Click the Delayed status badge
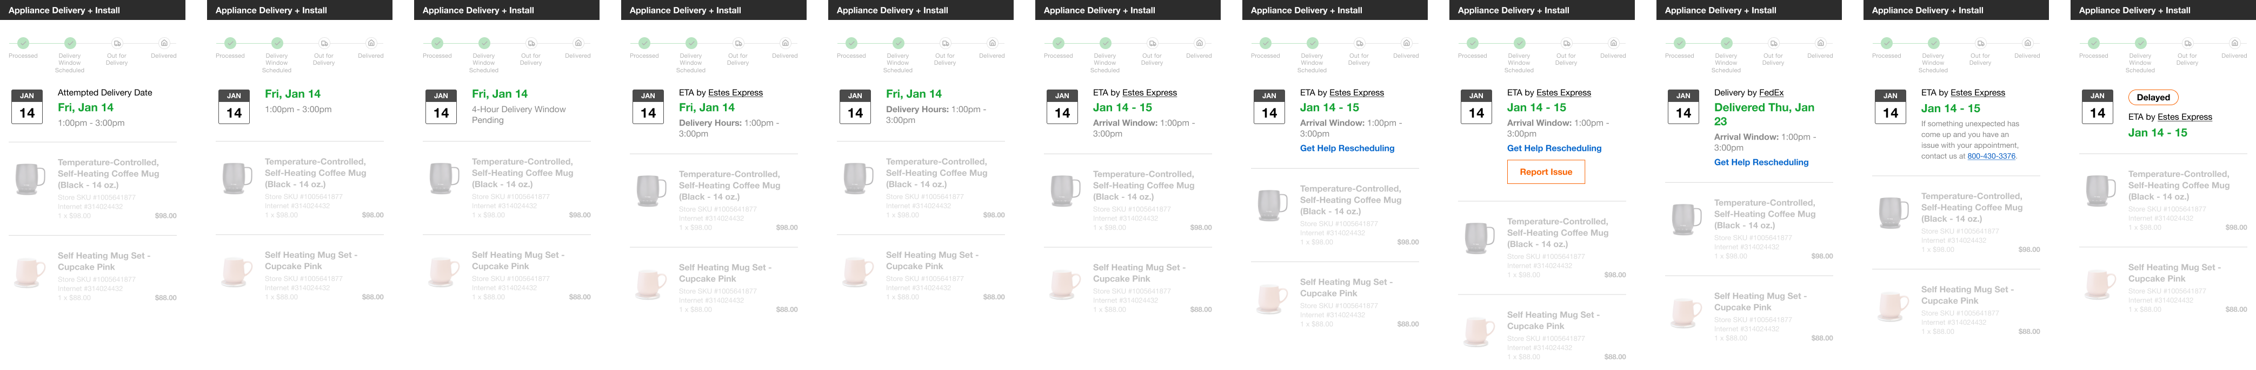2256x370 pixels. [2153, 98]
